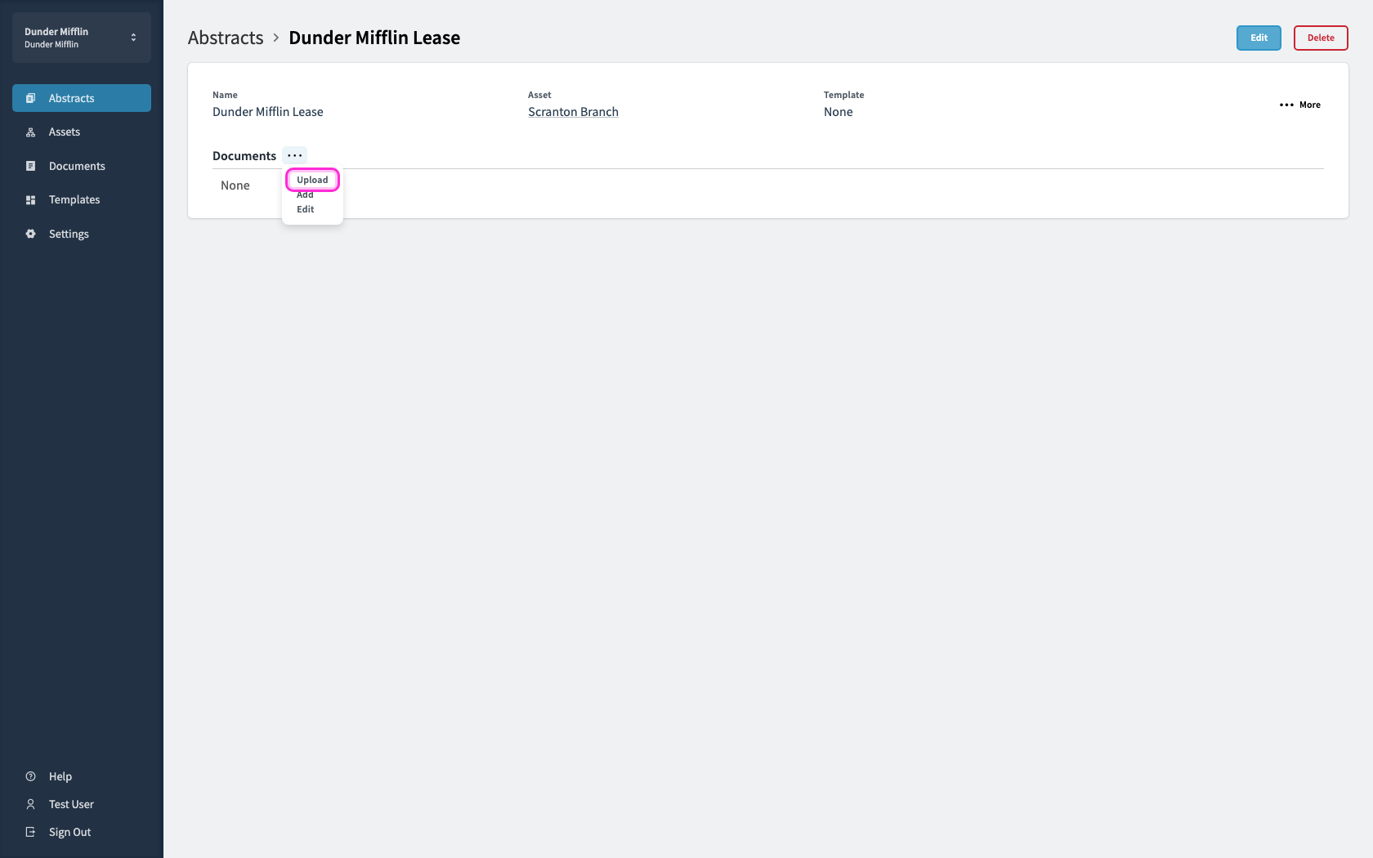Navigate to Templates label

pos(74,200)
